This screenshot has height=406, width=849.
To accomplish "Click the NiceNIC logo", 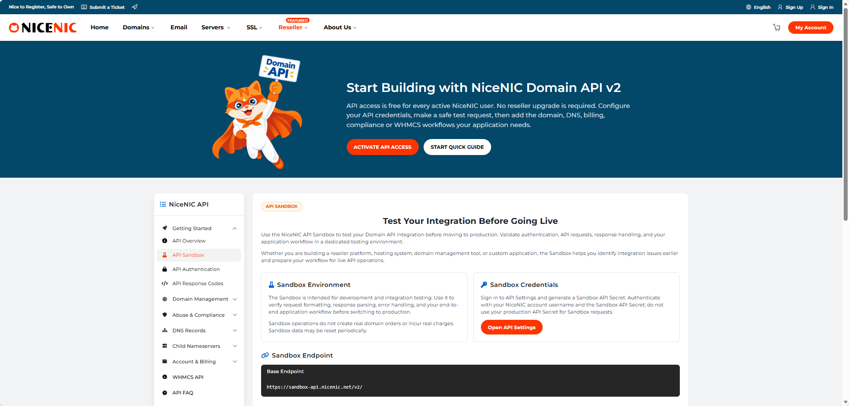I will pos(43,28).
